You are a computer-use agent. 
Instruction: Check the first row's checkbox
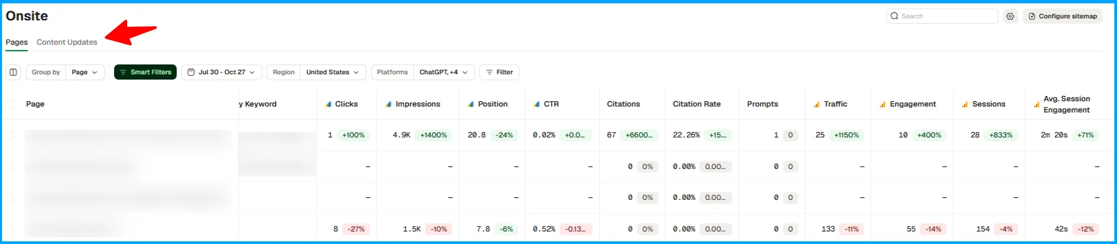[x=10, y=135]
